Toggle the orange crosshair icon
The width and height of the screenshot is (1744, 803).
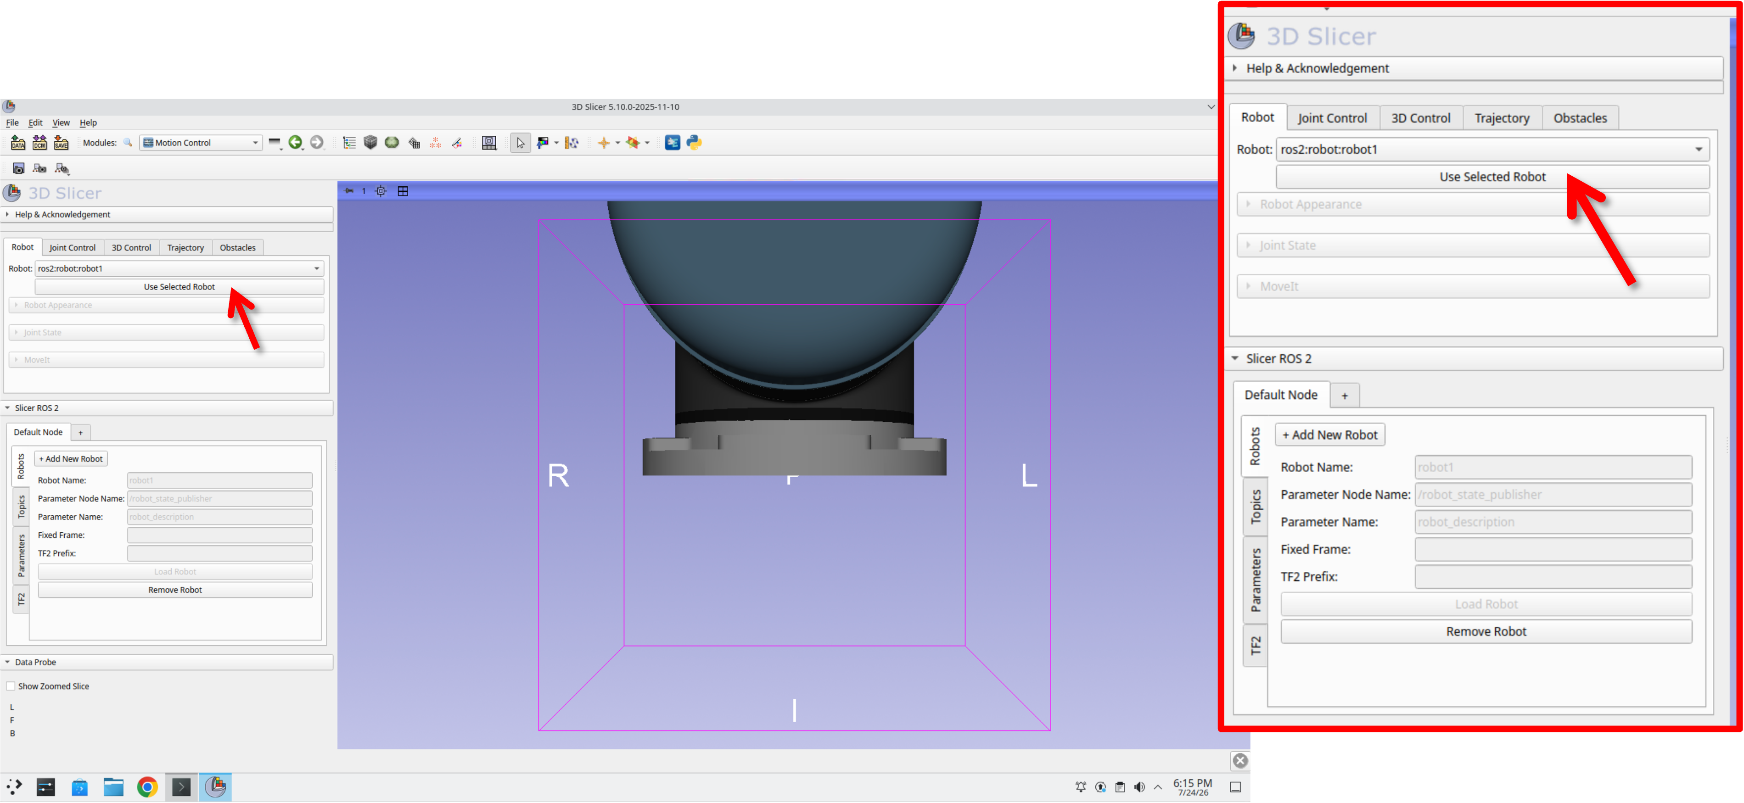pos(604,143)
